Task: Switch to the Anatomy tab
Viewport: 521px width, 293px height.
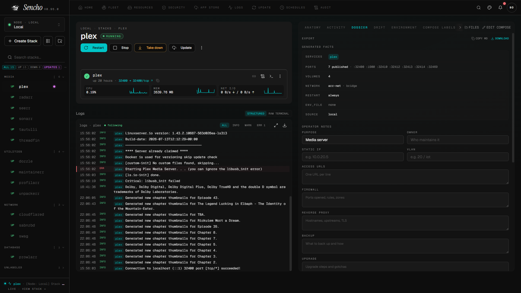Action: (x=313, y=28)
